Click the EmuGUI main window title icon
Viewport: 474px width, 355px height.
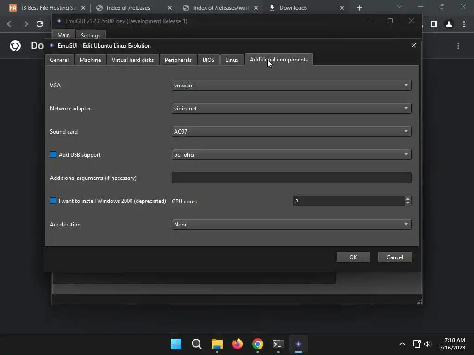pos(59,21)
